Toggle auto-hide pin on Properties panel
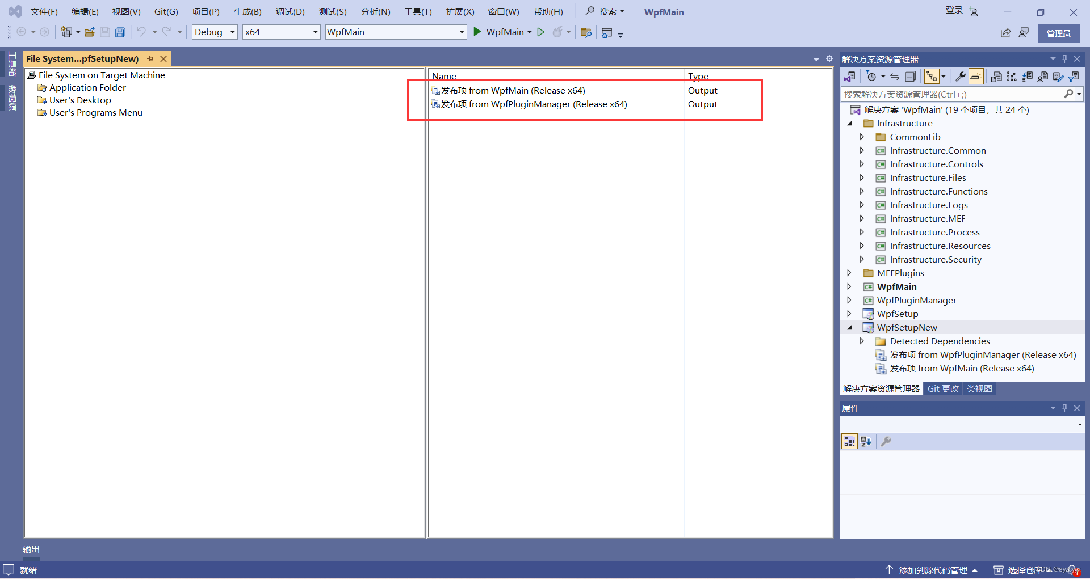Screen dimensions: 1090x579 (1064, 408)
